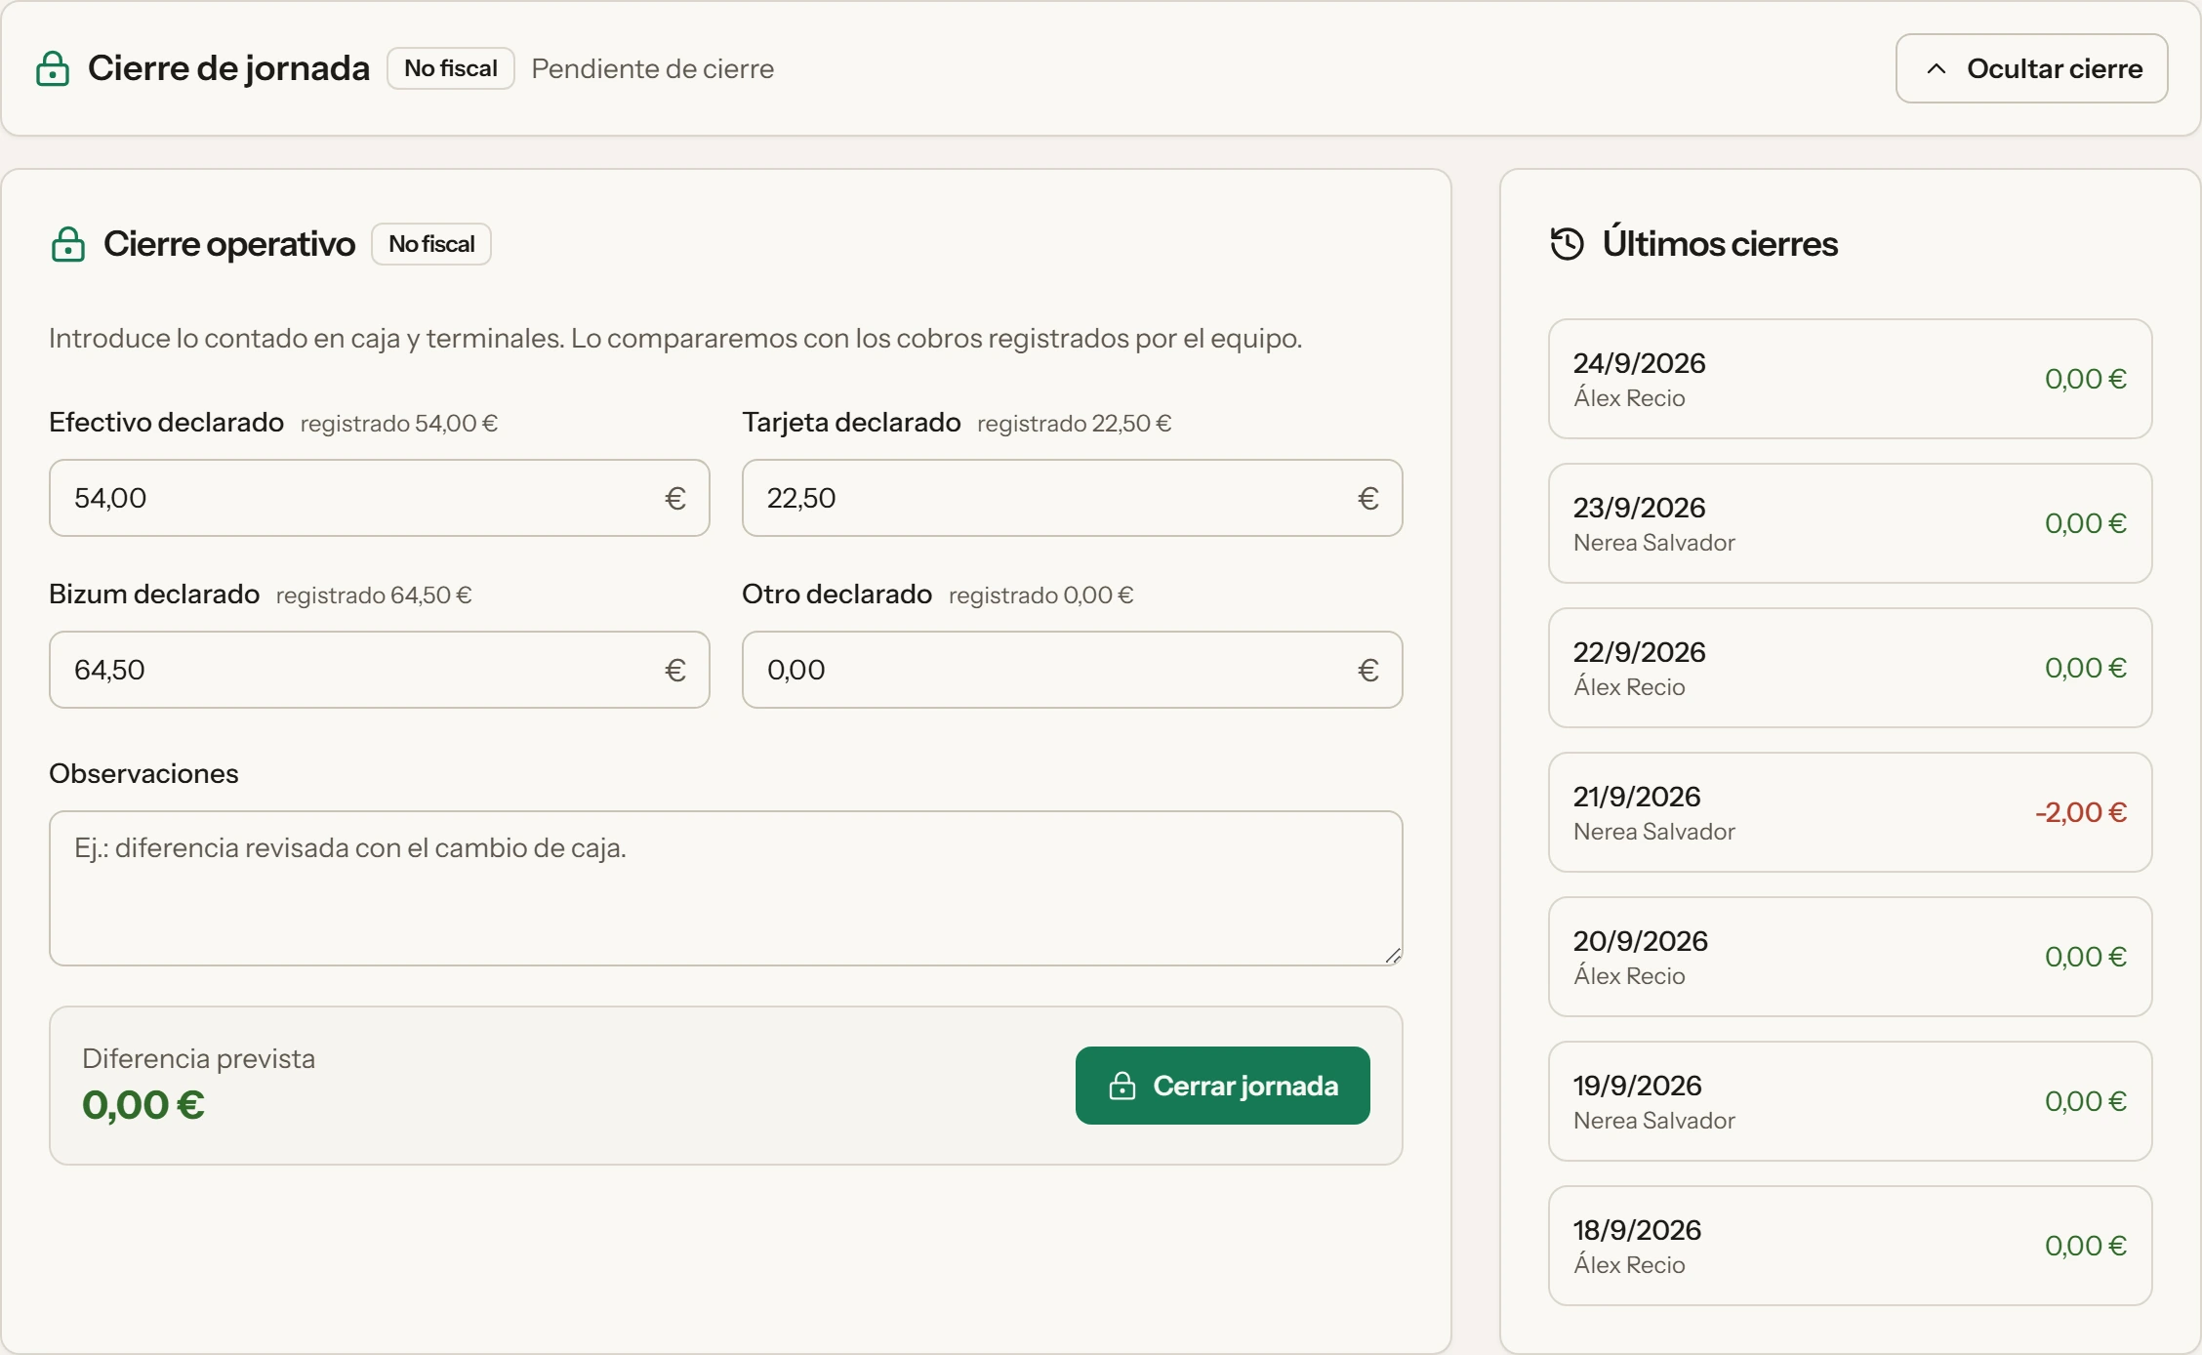Focus the Efectivo declarado amount field
Viewport: 2202px width, 1355px height.
pos(380,498)
